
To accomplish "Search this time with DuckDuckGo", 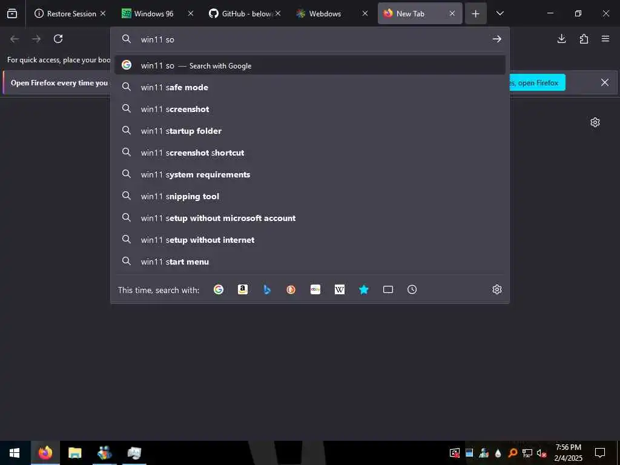I will click(291, 289).
